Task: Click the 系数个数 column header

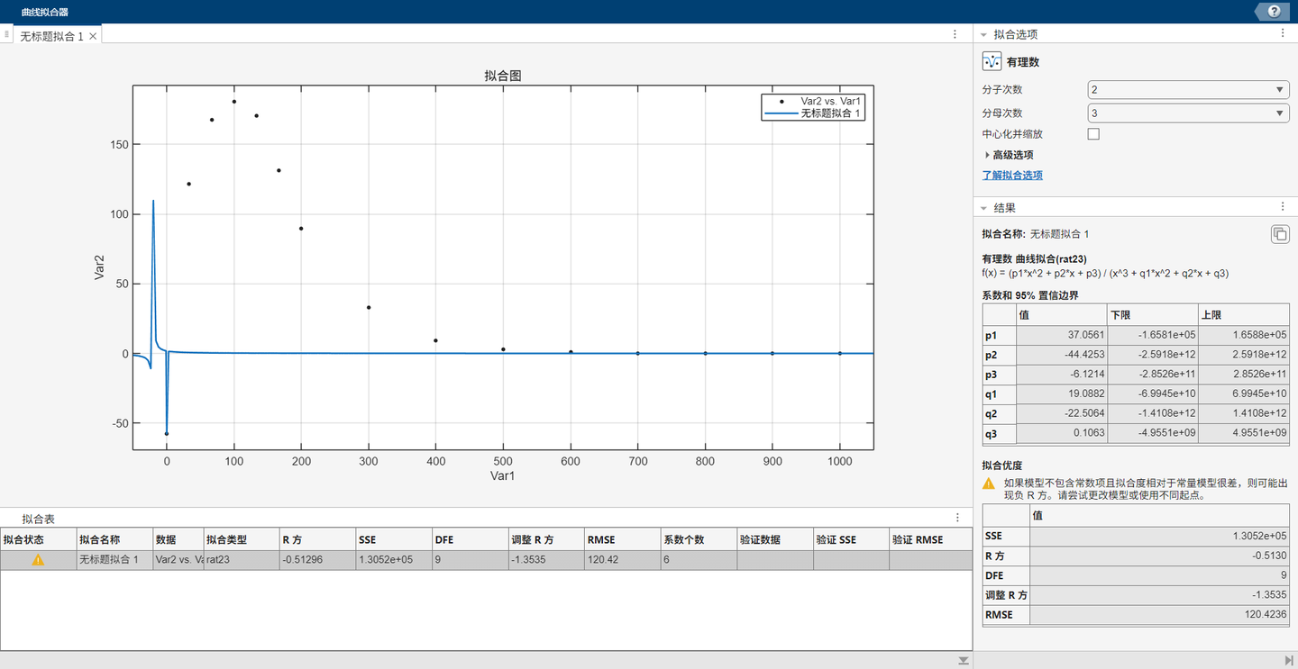Action: tap(698, 539)
